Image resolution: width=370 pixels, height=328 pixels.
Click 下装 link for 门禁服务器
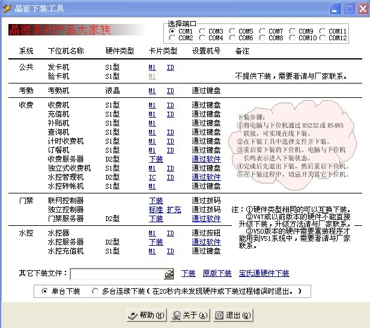[x=156, y=219]
